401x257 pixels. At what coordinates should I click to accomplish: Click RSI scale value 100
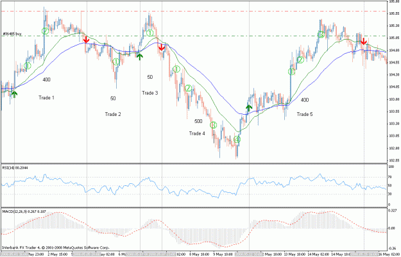point(391,167)
